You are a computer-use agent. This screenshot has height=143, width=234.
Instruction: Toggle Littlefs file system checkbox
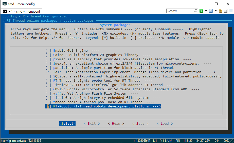[48, 98]
